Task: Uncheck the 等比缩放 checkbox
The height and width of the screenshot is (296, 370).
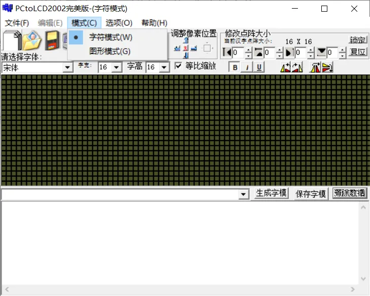Action: (178, 66)
